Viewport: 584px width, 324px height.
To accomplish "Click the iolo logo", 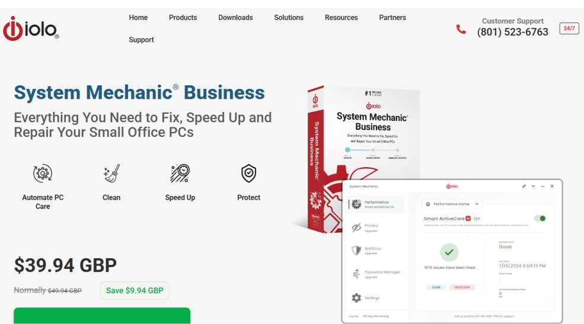I will click(x=31, y=28).
